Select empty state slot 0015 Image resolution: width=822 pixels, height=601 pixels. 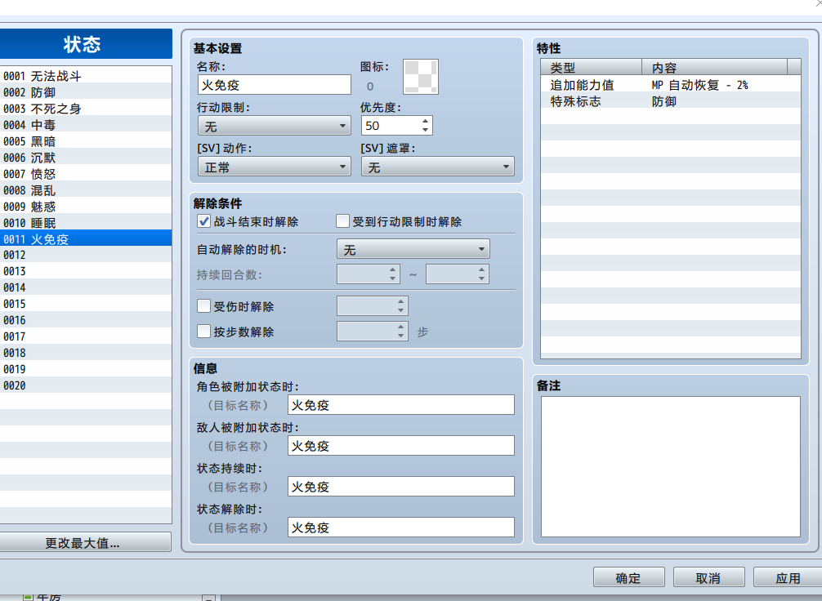[x=86, y=304]
